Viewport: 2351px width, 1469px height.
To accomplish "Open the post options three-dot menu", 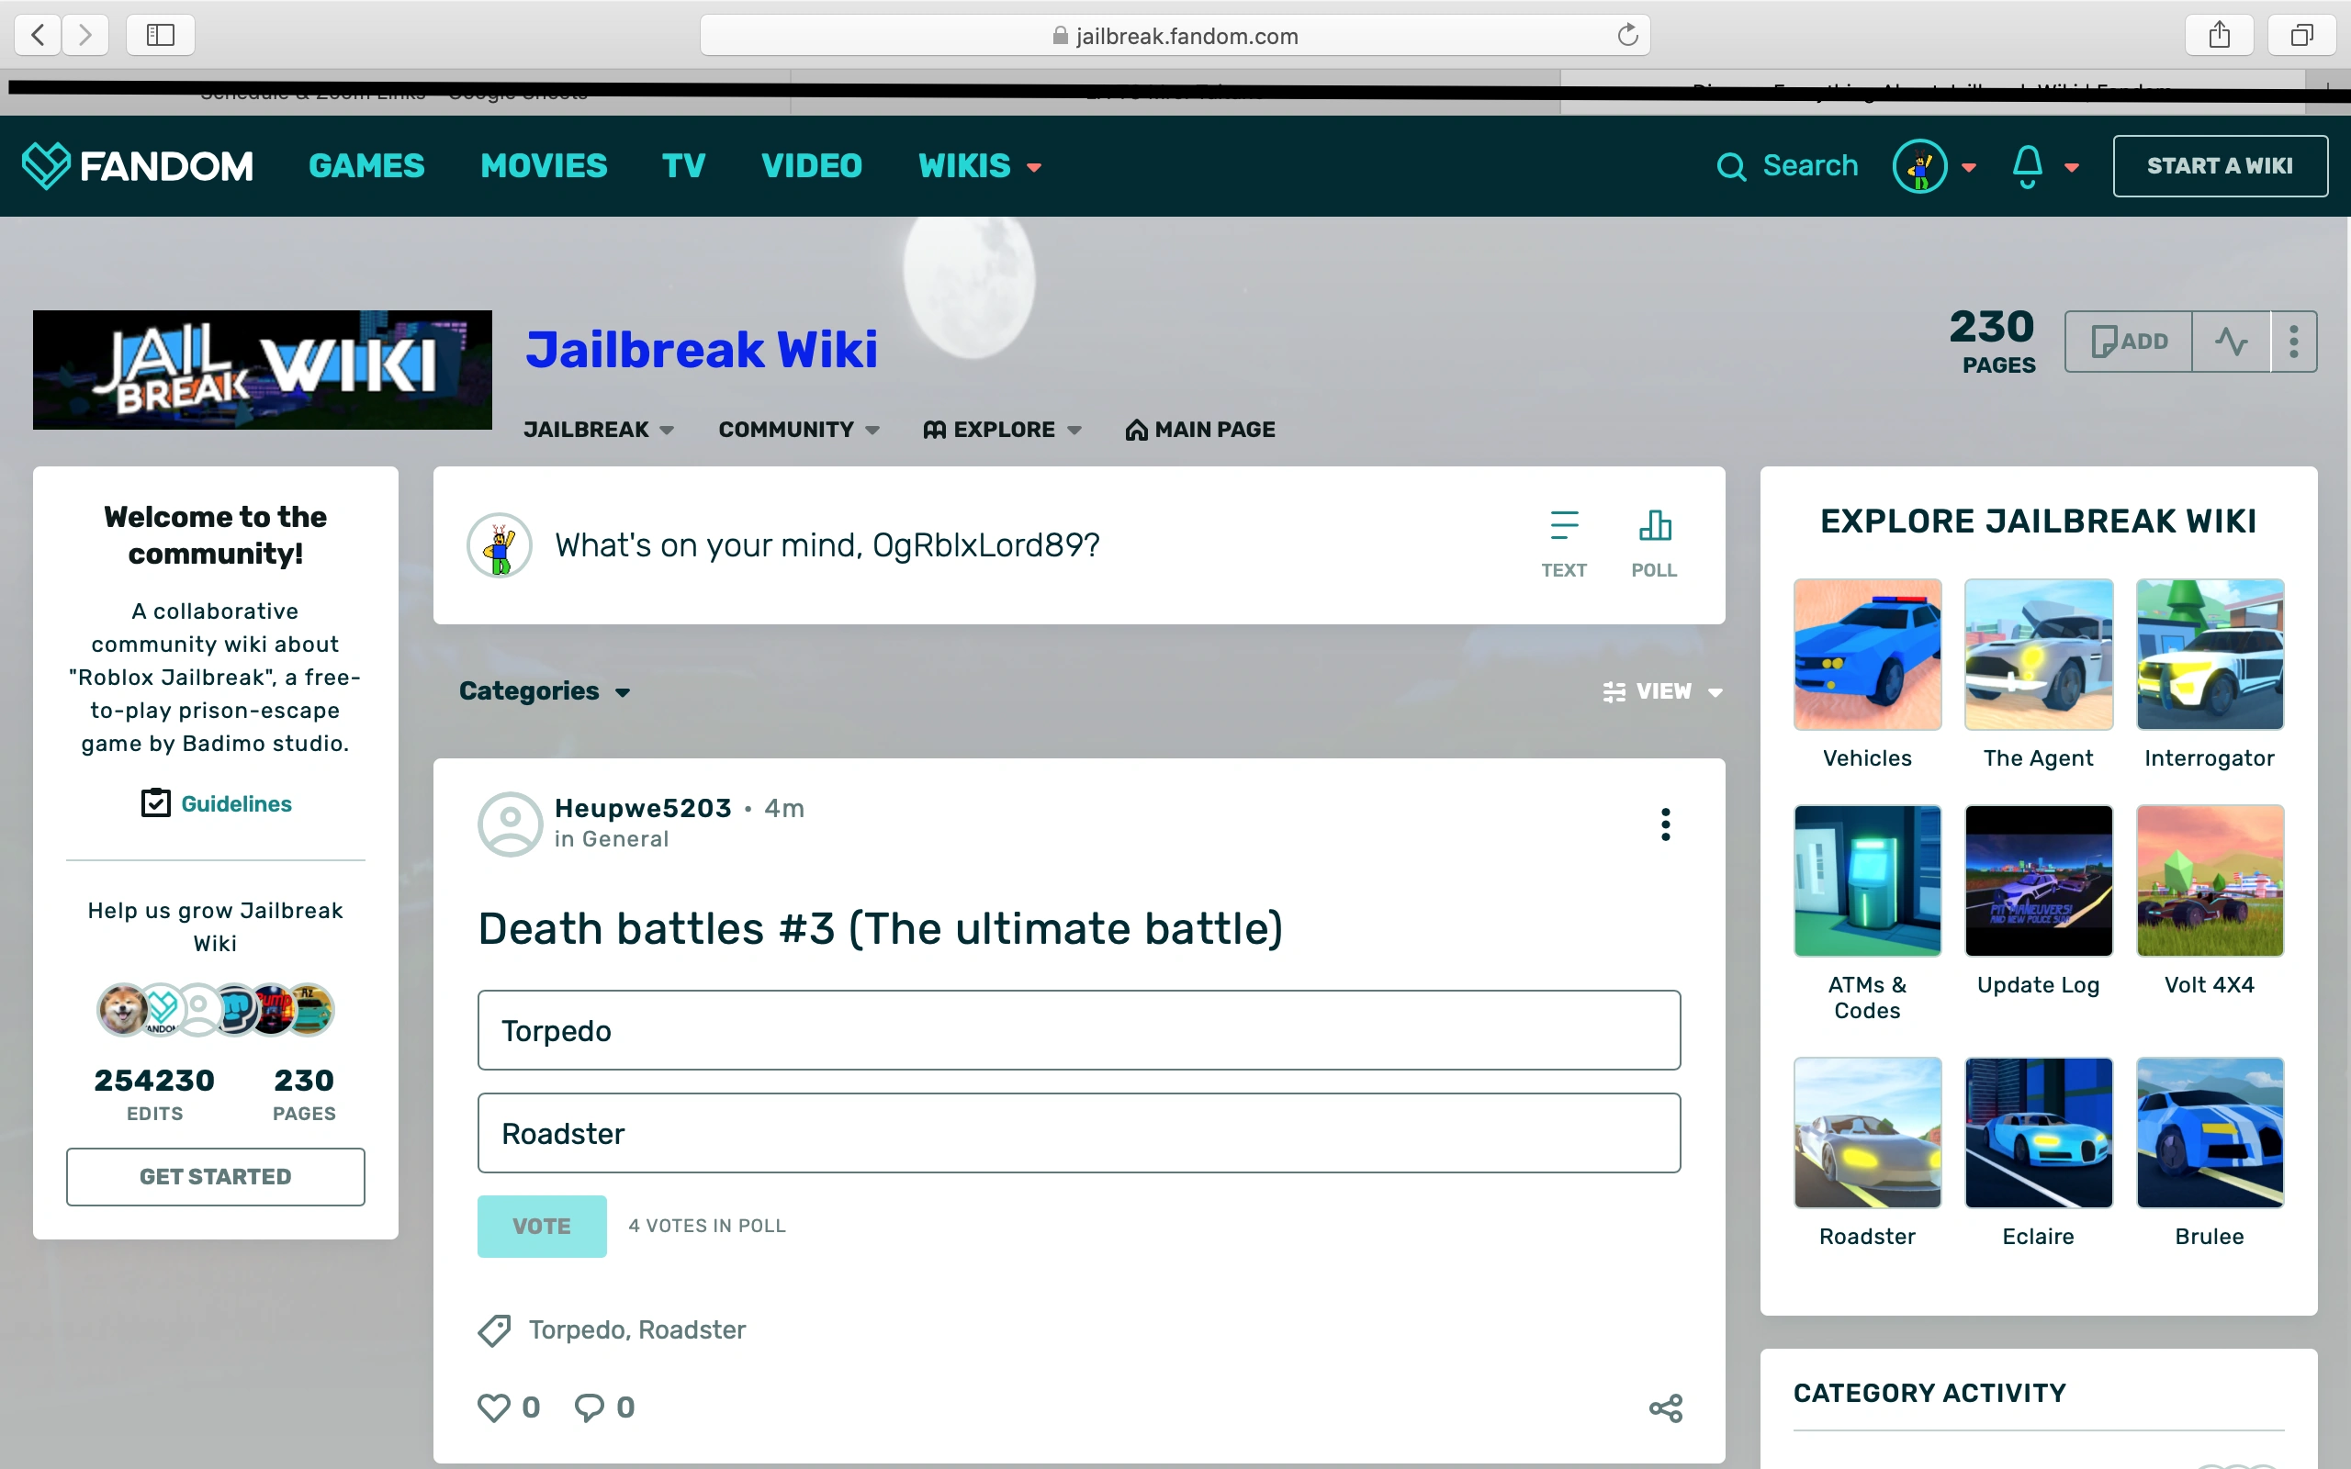I will pyautogui.click(x=1665, y=824).
